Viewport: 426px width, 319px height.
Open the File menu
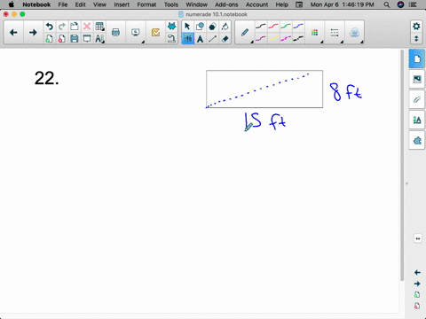[x=63, y=4]
